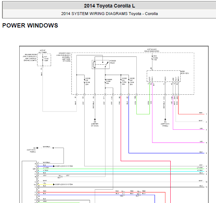
Task: Click the "ENGINE ROOM JUNCTION BLOCK" label
Action: (30, 58)
